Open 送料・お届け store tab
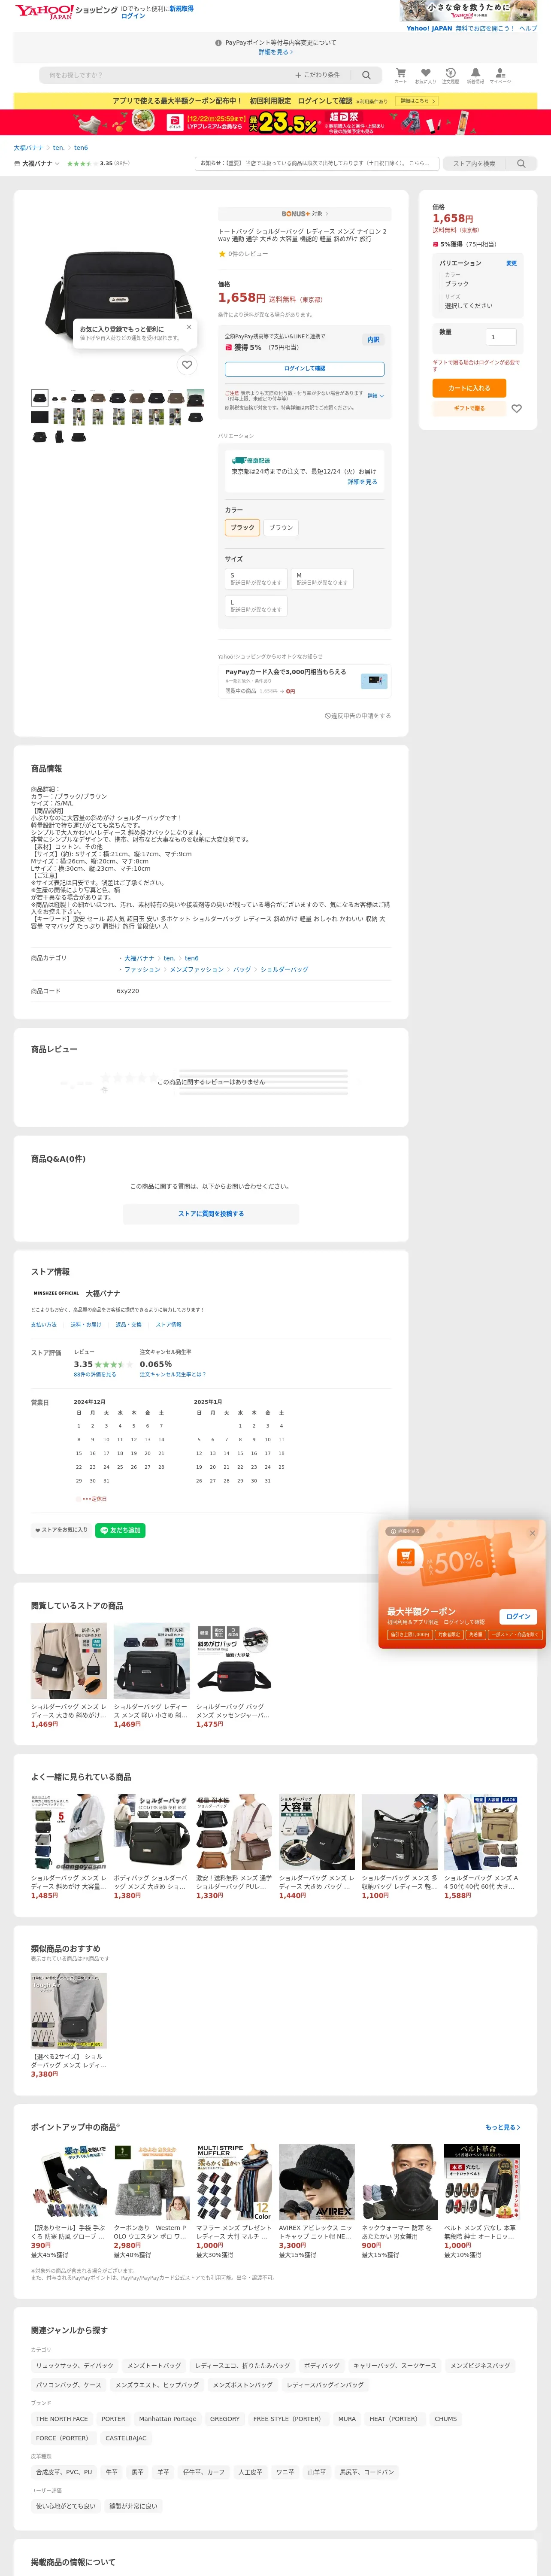 tap(86, 1324)
